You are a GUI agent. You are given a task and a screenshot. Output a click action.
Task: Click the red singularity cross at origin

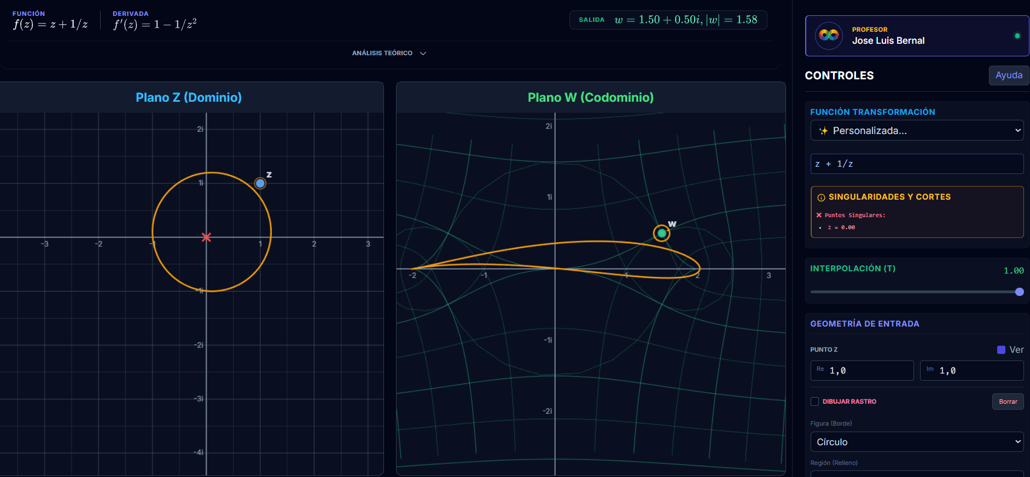(x=206, y=237)
